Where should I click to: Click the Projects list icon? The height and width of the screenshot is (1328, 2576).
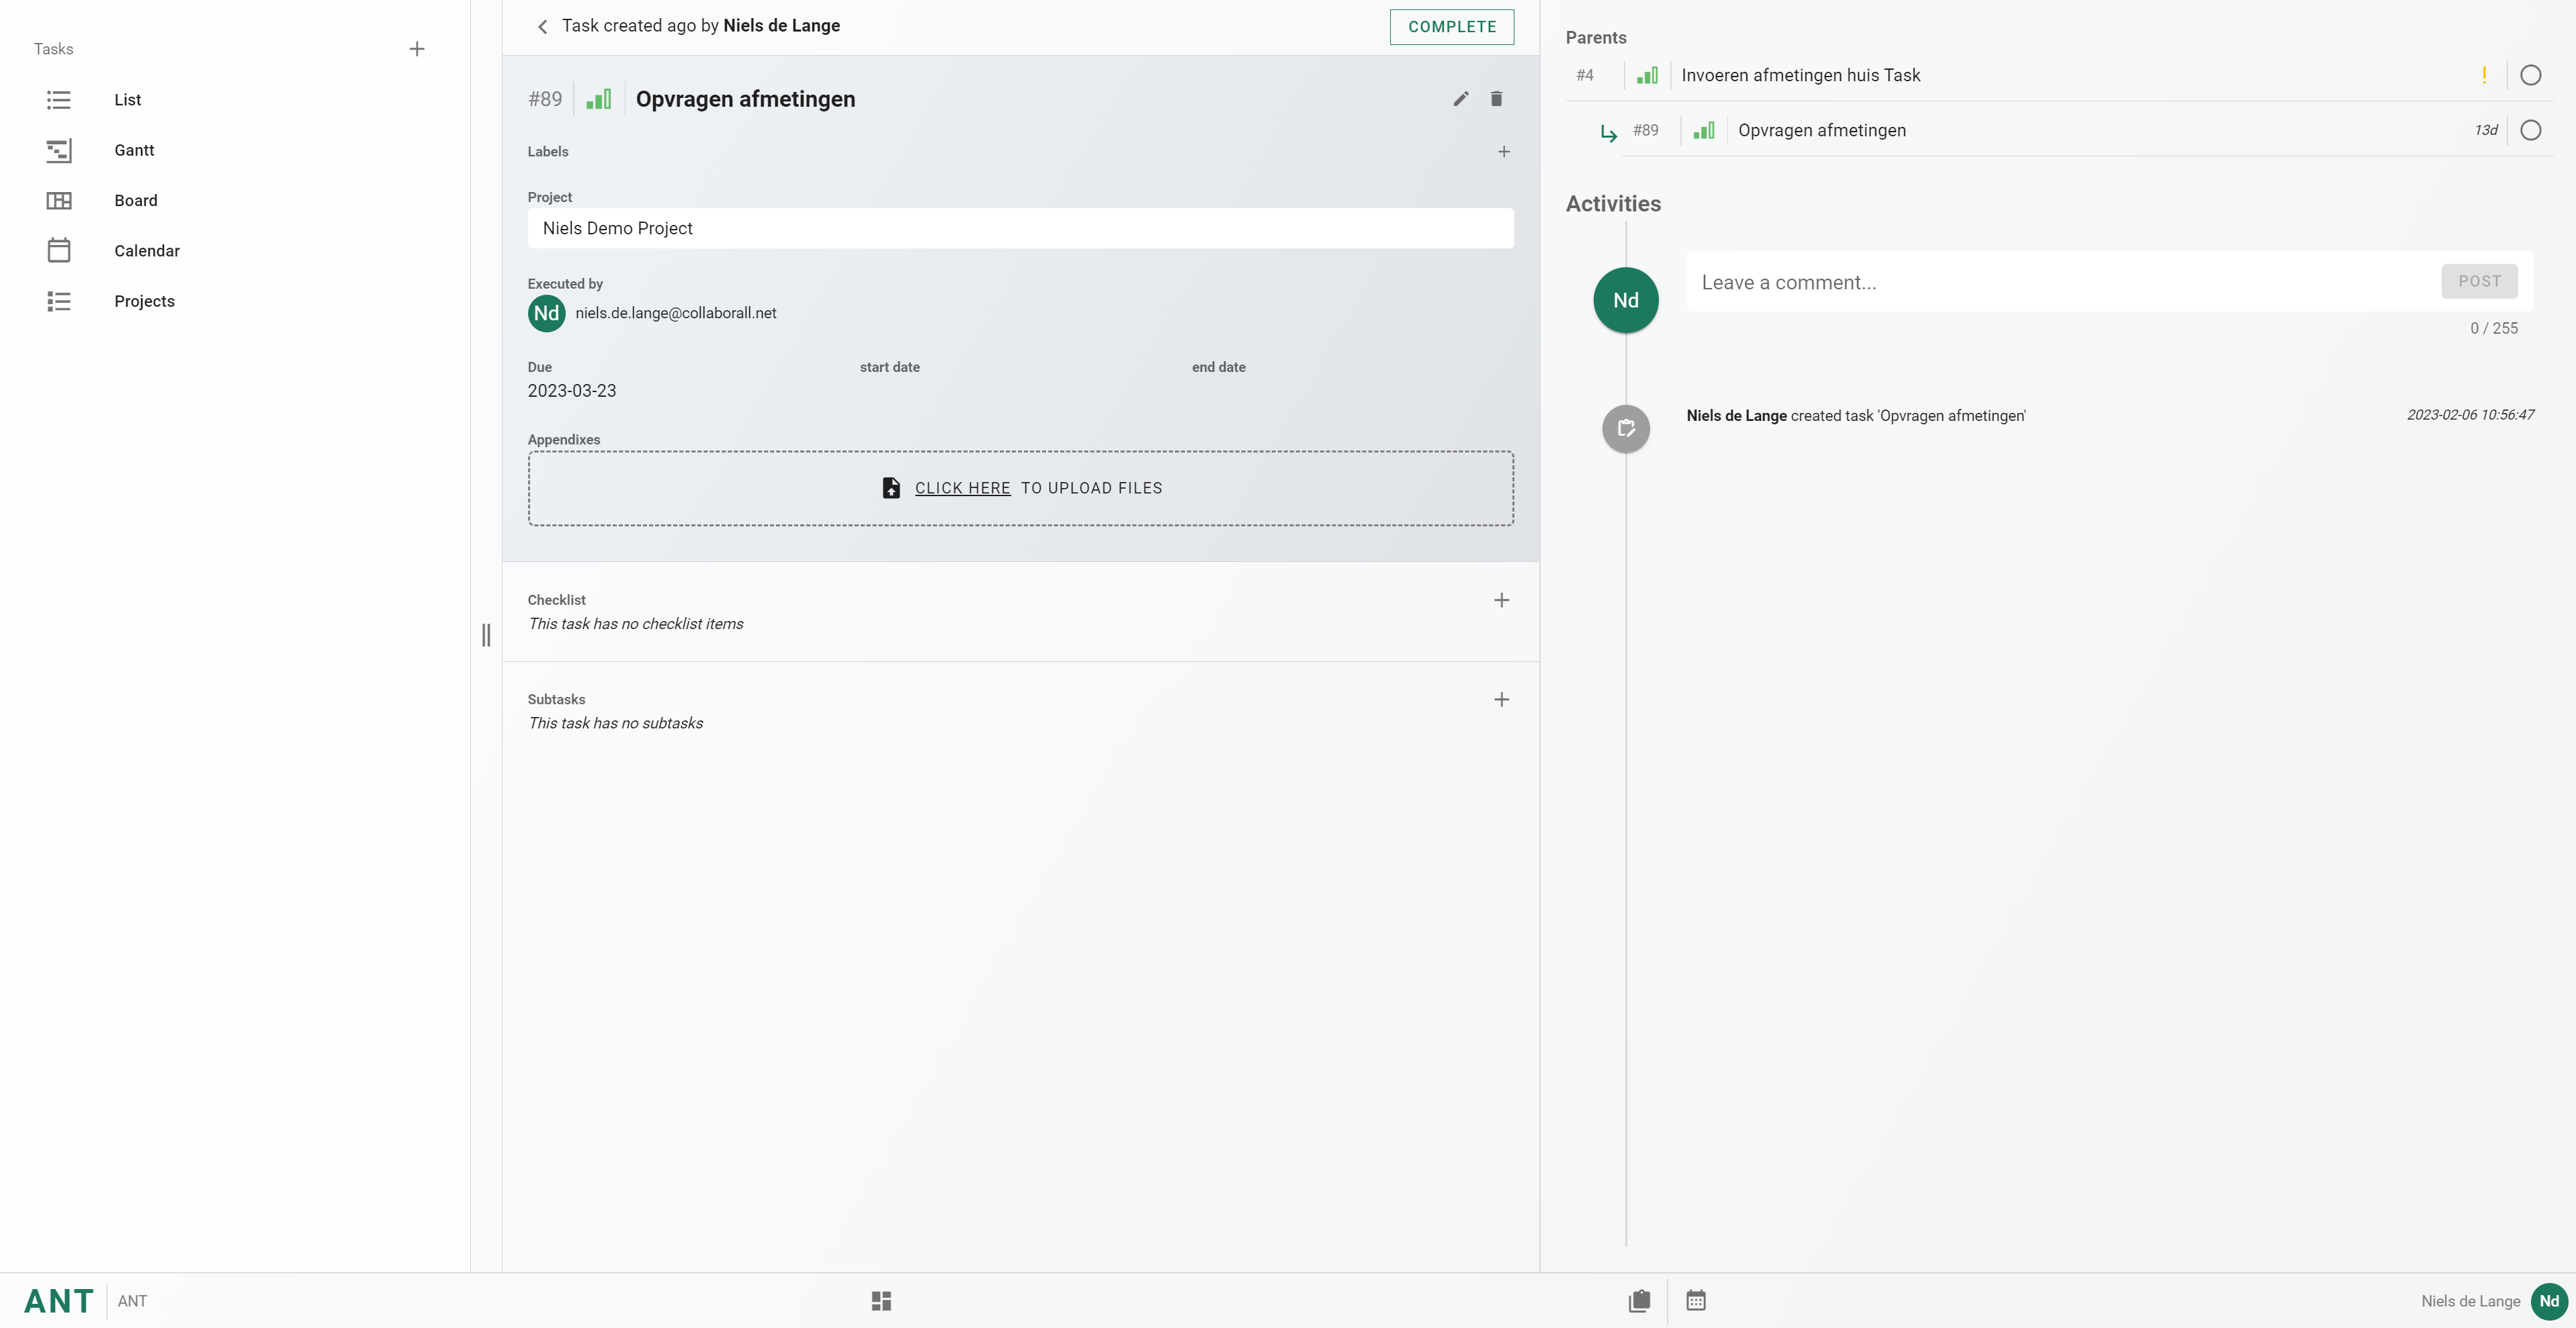coord(59,301)
